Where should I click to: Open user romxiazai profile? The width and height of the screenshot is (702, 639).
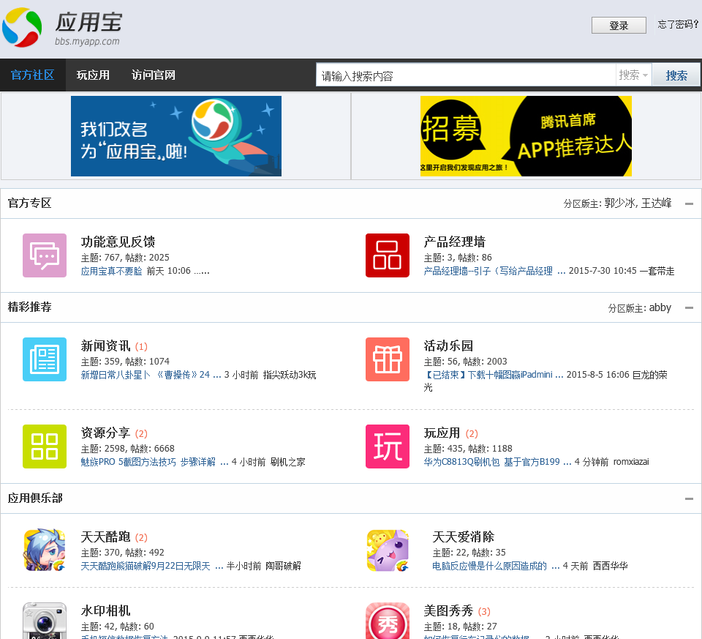pos(631,462)
